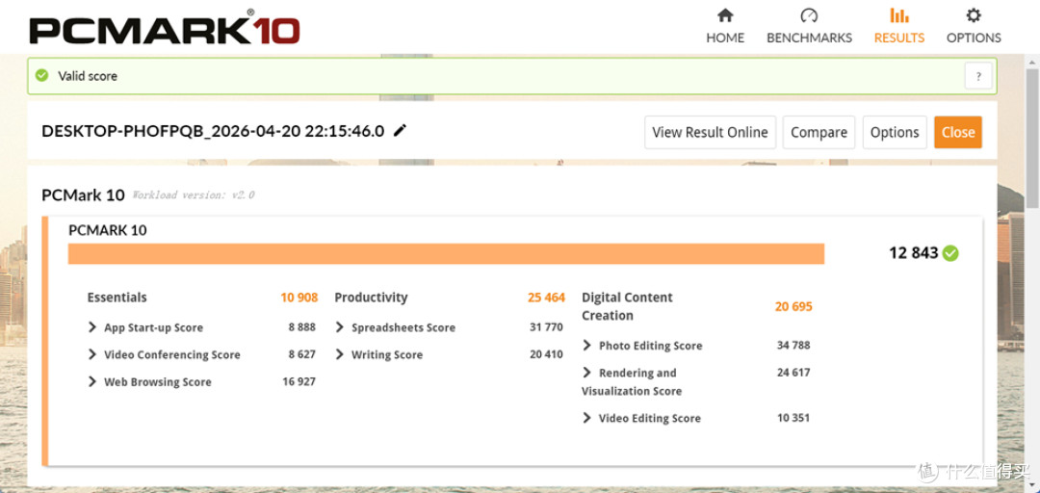Click the overall score 12 843
Screen dimensions: 1040x493
point(913,253)
